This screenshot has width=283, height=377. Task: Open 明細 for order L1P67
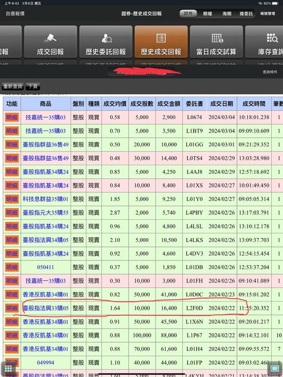(x=12, y=335)
